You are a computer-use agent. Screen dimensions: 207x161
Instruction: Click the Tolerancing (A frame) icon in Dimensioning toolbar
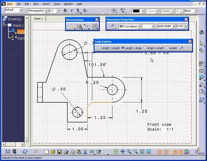[x=95, y=26]
